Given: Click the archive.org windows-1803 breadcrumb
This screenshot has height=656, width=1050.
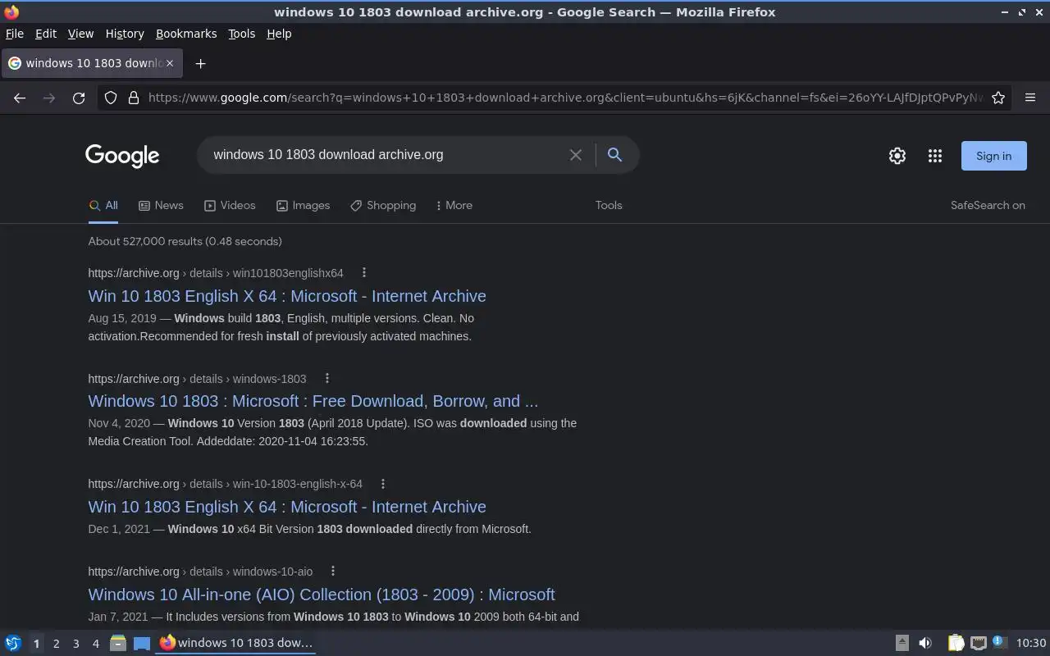Looking at the screenshot, I should 197,379.
